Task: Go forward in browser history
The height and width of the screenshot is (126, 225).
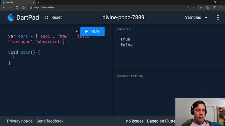Action: click(11, 7)
